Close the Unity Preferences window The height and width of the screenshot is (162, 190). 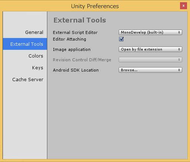point(183,6)
